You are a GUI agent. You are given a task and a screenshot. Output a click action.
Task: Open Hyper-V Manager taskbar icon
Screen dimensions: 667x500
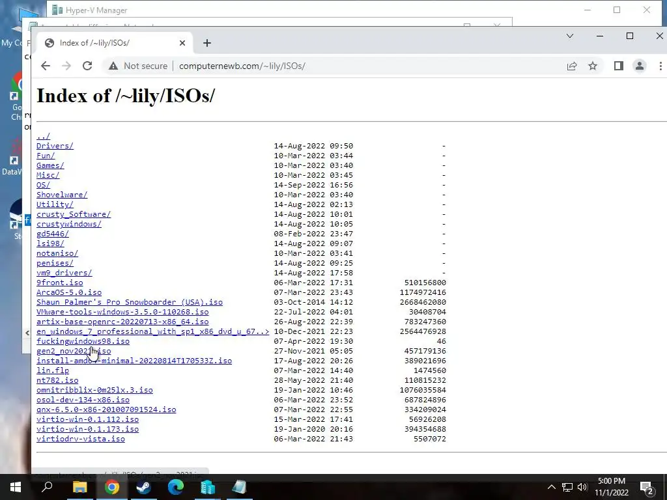click(x=208, y=487)
